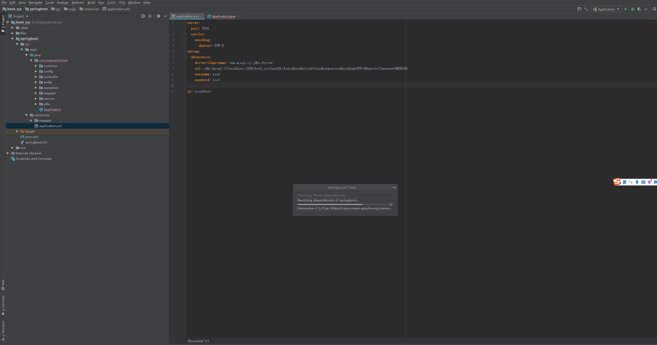The image size is (657, 345).
Task: Toggle the Structure tool window
Action: [x=3, y=330]
